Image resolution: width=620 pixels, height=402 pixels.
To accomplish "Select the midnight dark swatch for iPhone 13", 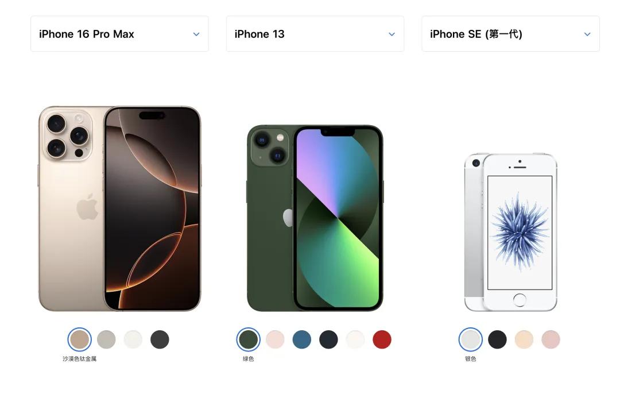I will (328, 339).
